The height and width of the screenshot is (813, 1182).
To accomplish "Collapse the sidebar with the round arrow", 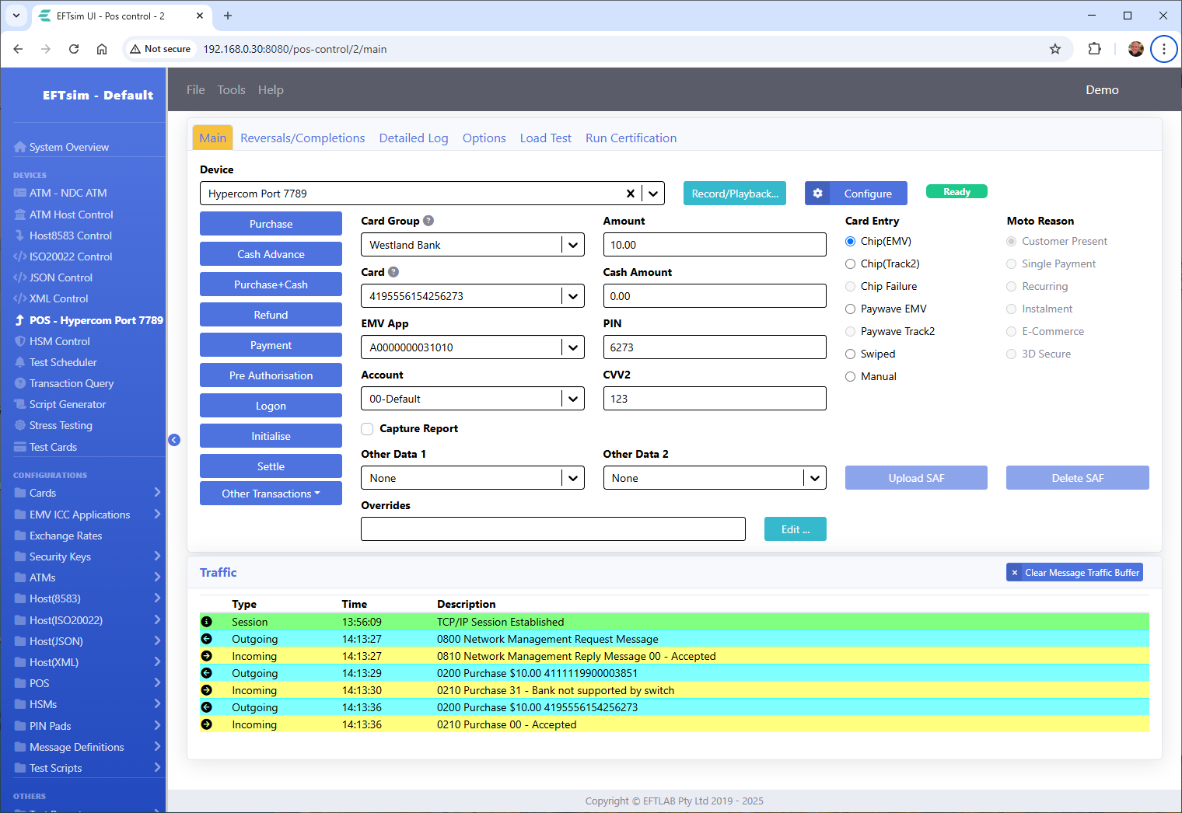I will tap(174, 440).
